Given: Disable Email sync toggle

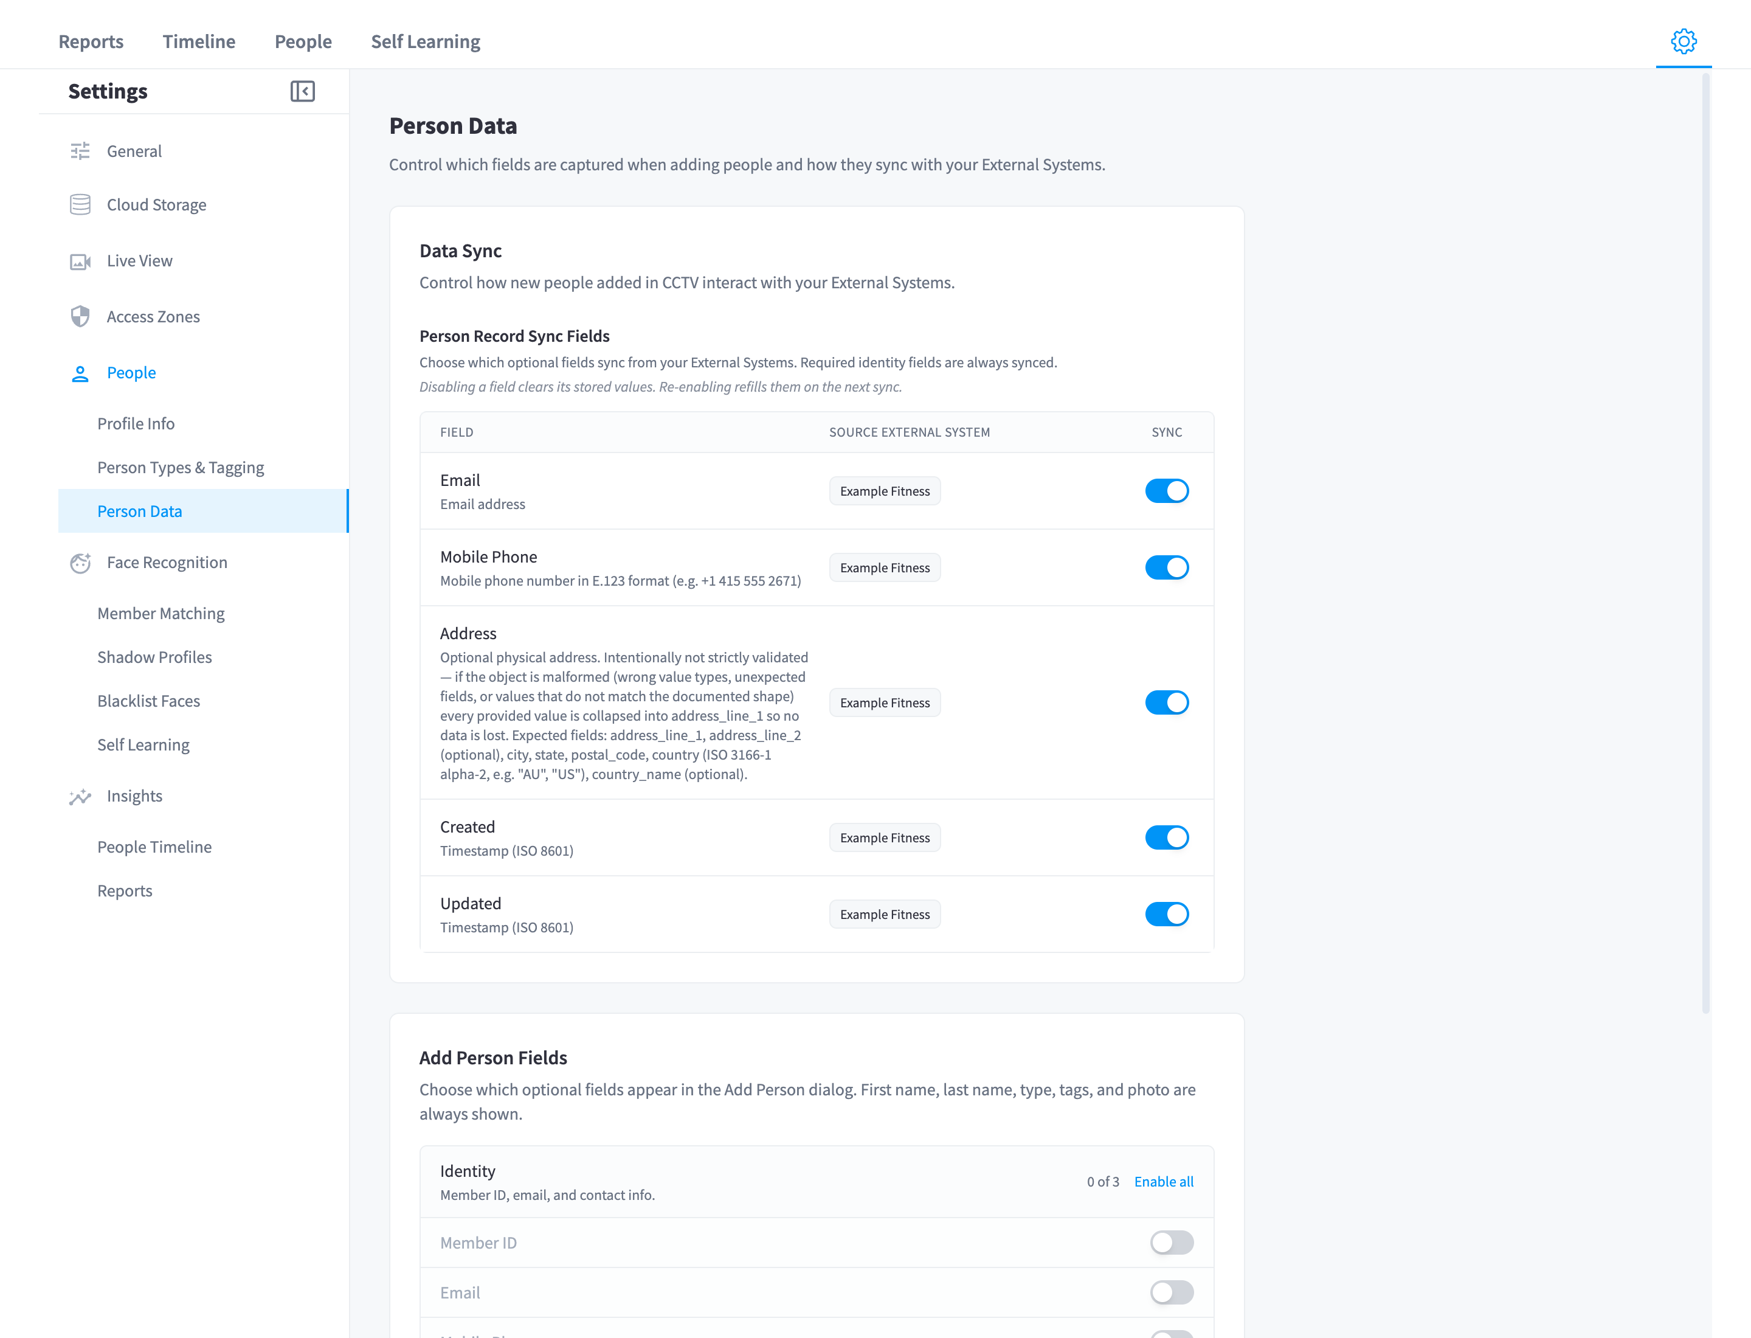Looking at the screenshot, I should 1167,491.
